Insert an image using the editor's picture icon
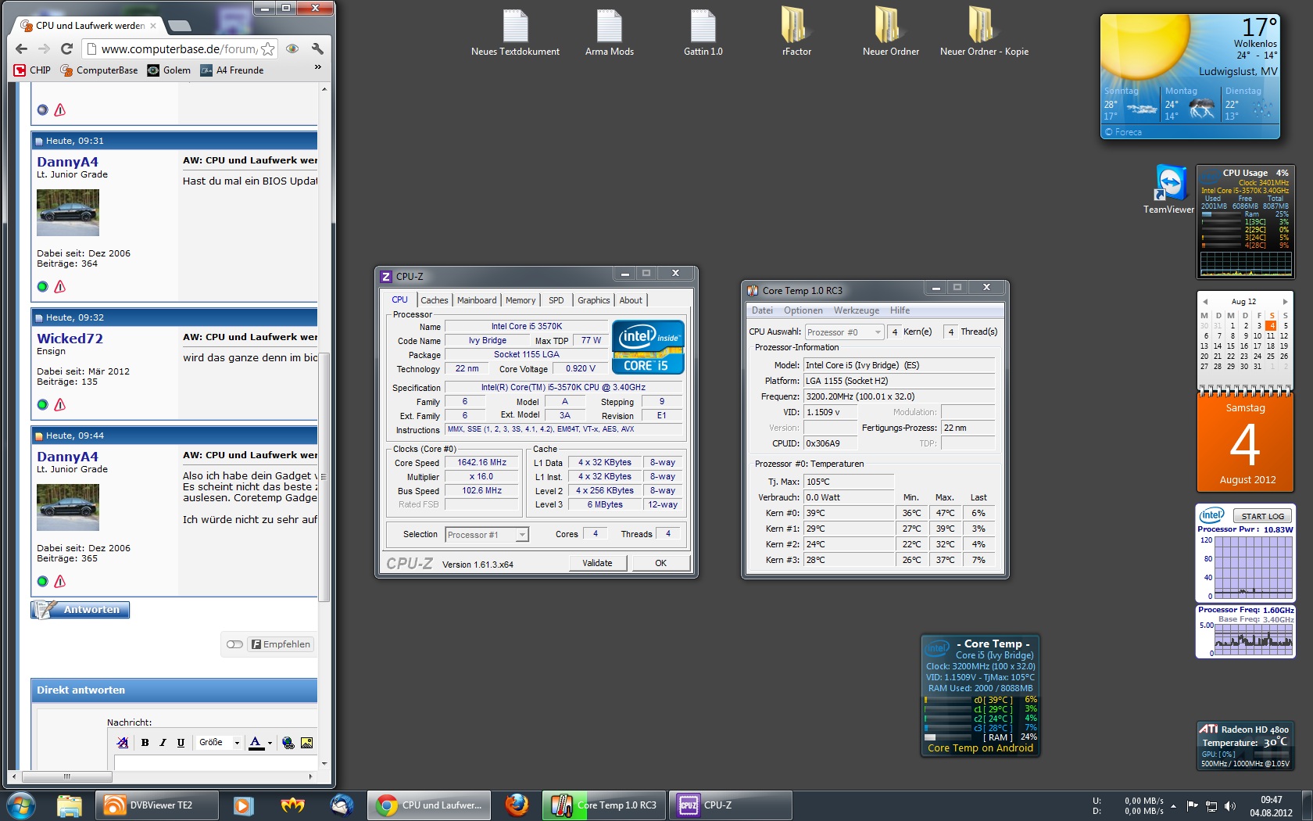 [306, 743]
